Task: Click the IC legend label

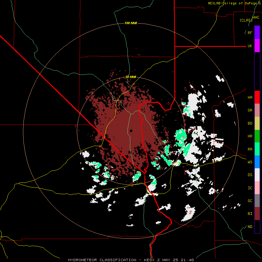Action: pos(250,188)
